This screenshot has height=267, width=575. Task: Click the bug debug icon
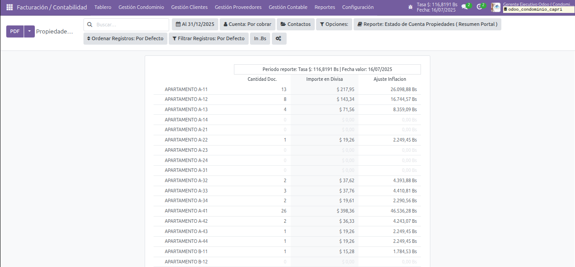[411, 7]
